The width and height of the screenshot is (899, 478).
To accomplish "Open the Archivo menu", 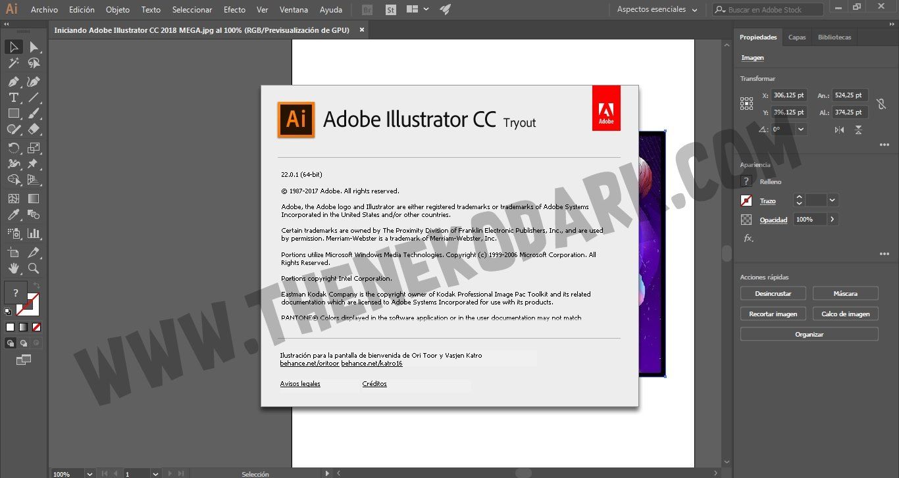I will (44, 10).
